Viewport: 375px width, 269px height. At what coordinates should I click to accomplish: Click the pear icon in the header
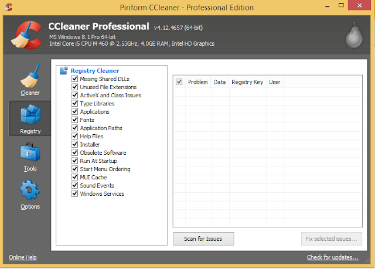[x=354, y=35]
